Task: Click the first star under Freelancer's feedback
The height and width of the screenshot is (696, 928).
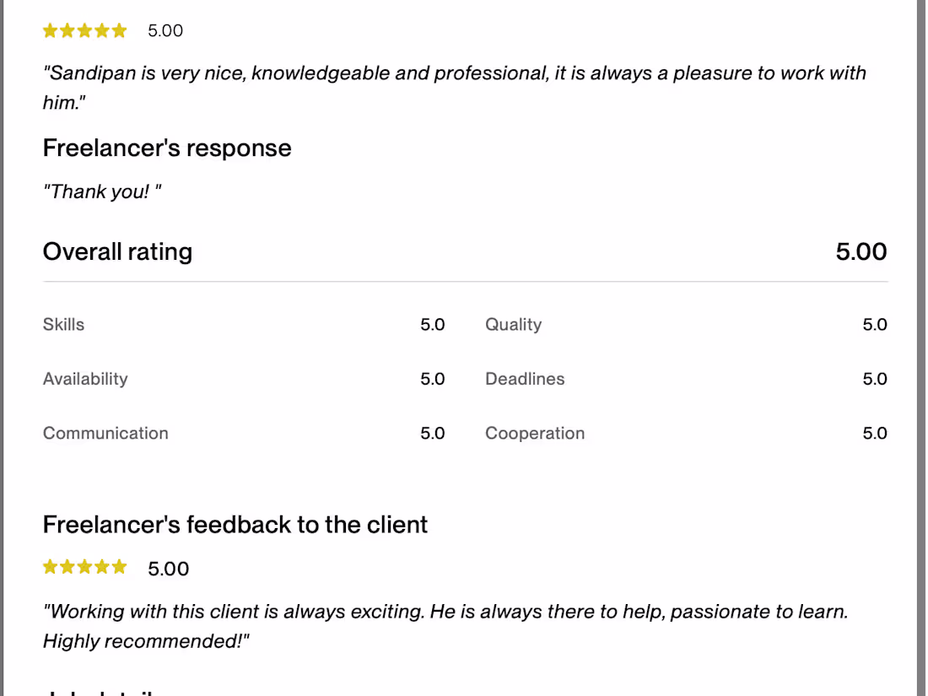Action: click(x=51, y=567)
